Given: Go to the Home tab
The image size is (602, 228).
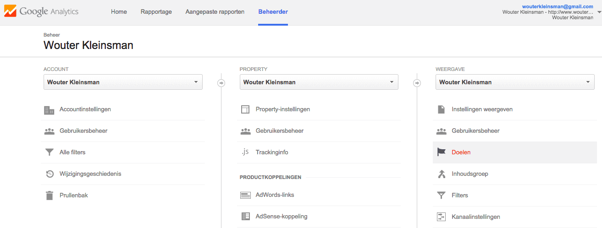Looking at the screenshot, I should point(119,12).
